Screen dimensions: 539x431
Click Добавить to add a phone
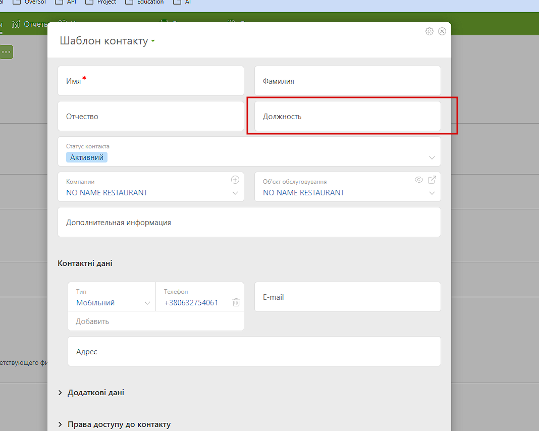pyautogui.click(x=92, y=321)
